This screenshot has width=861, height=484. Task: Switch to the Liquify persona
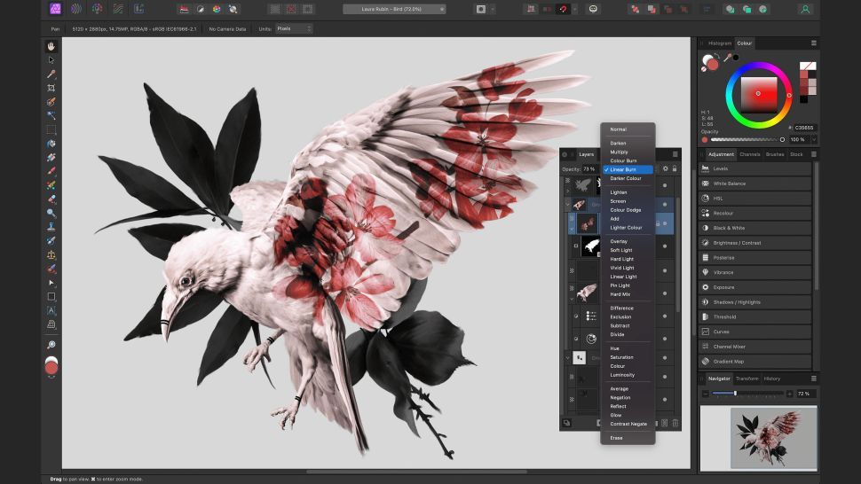(x=75, y=9)
